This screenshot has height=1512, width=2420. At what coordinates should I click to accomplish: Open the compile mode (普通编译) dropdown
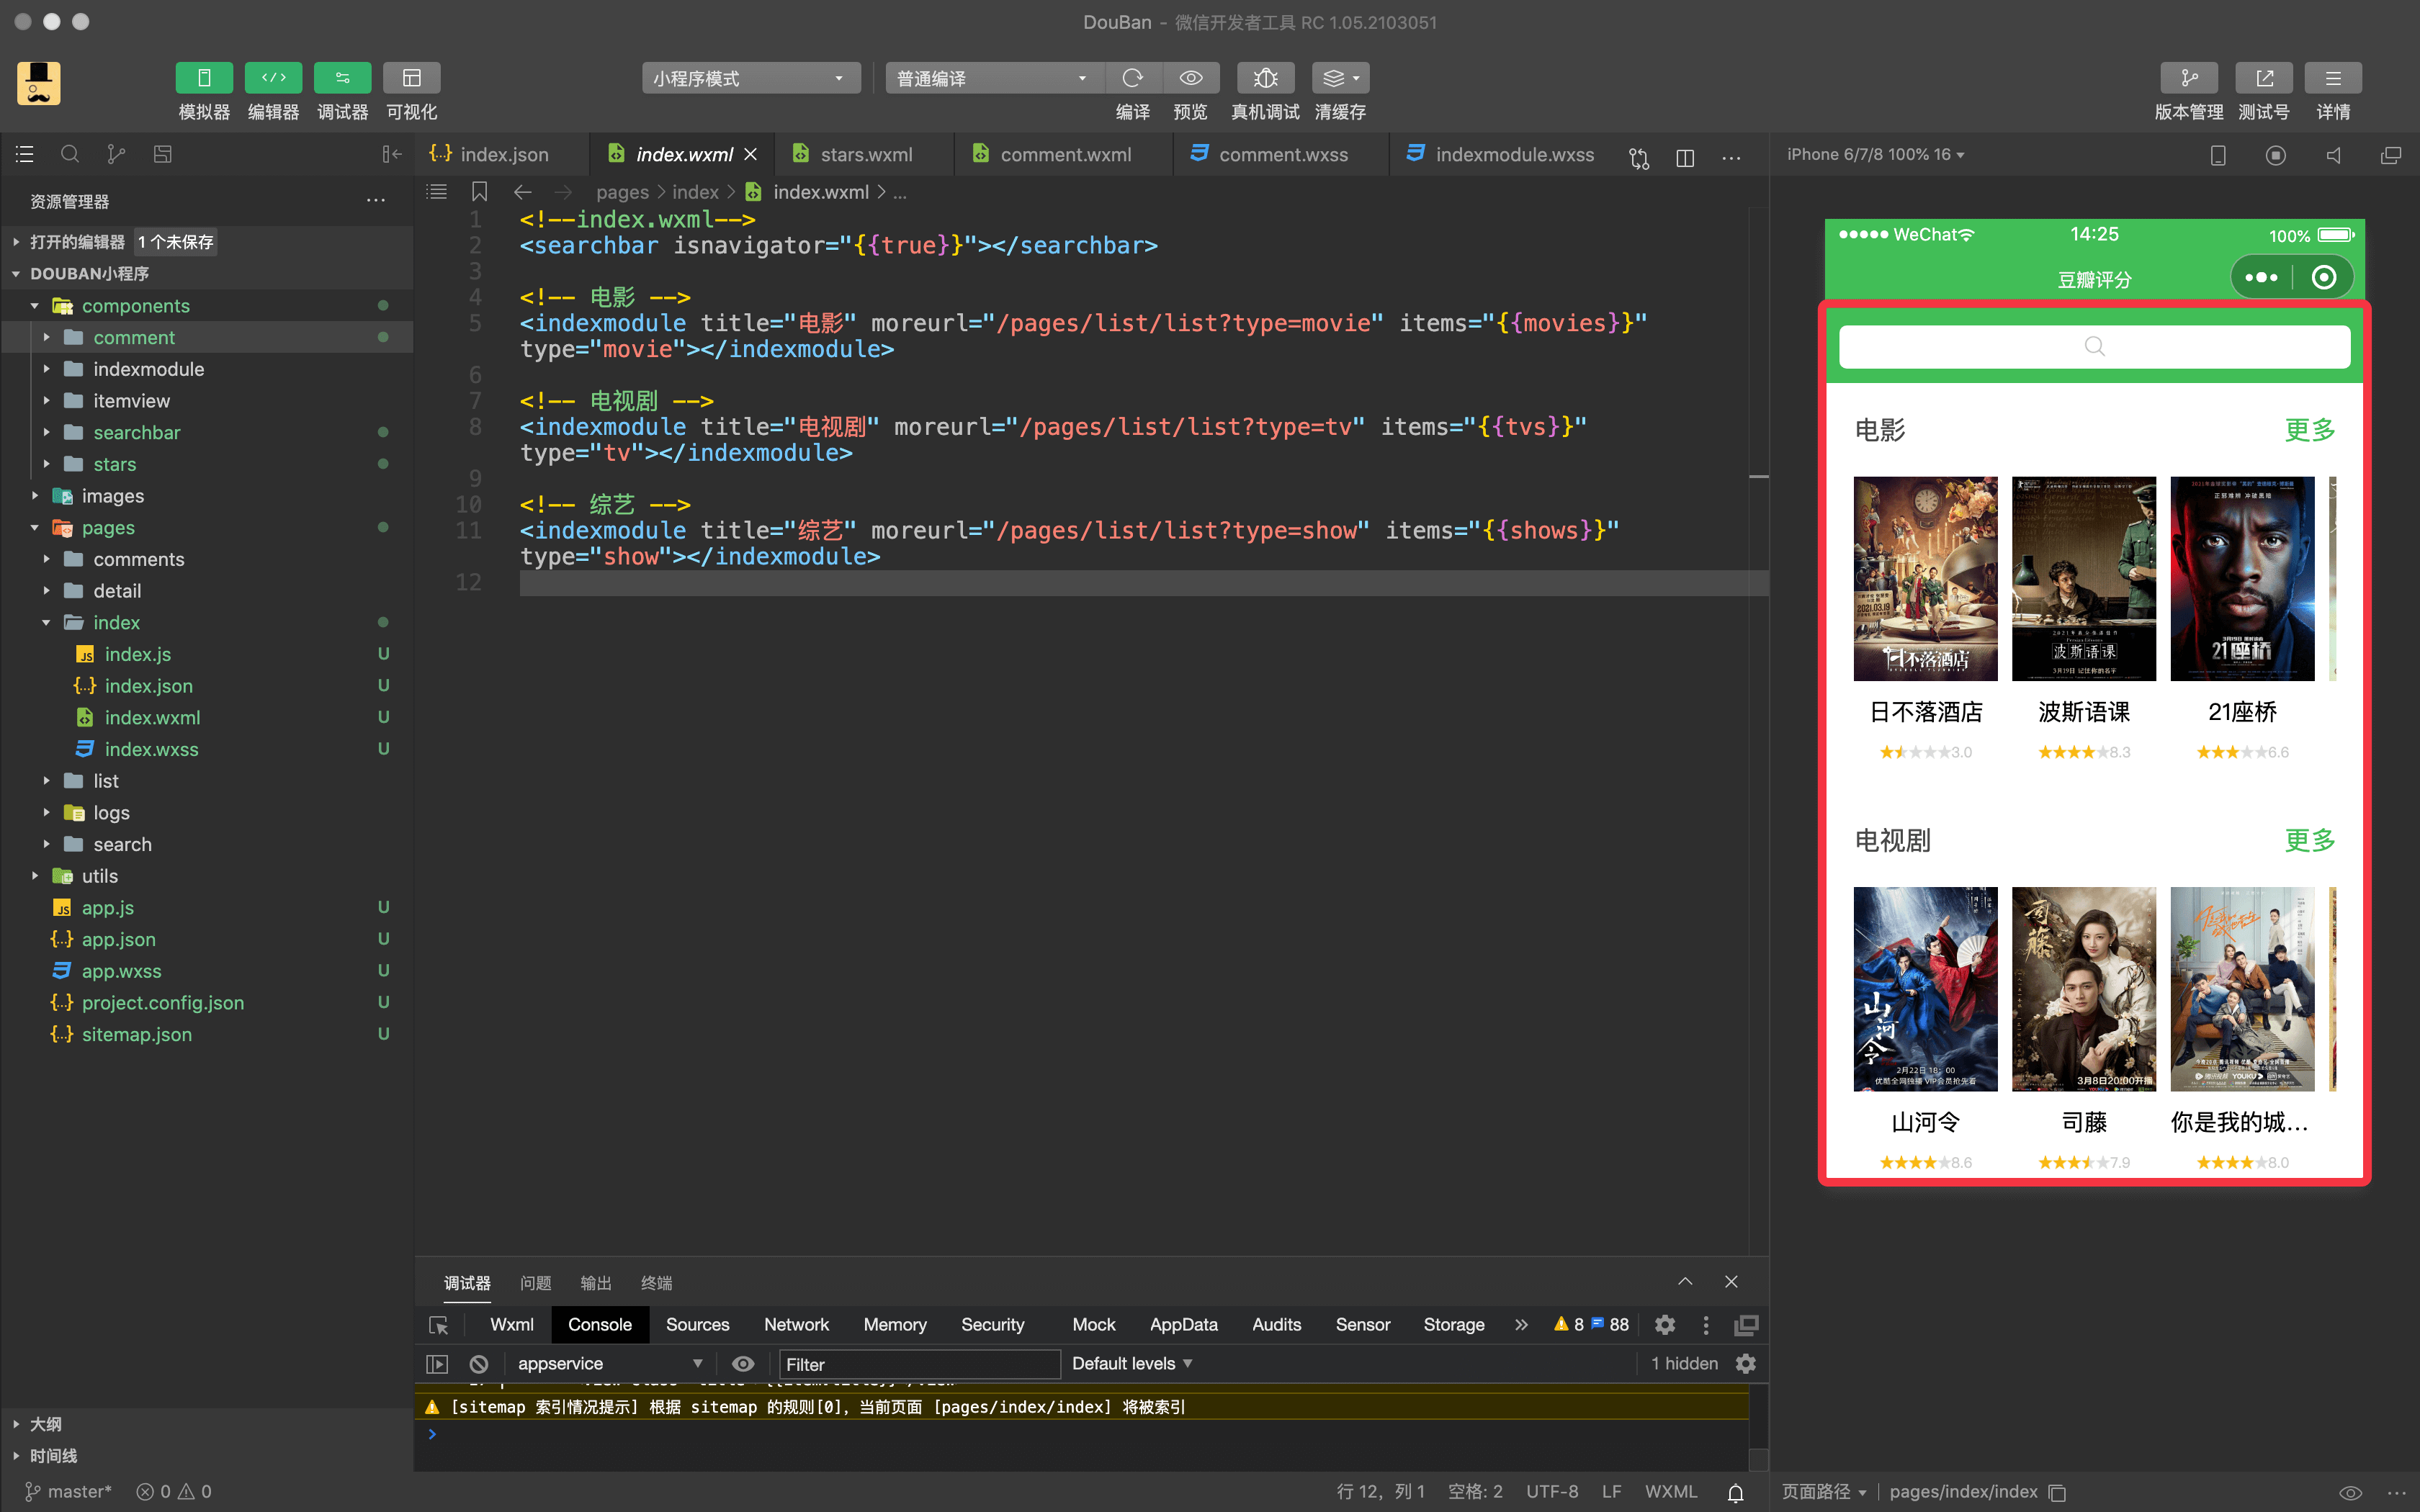994,78
